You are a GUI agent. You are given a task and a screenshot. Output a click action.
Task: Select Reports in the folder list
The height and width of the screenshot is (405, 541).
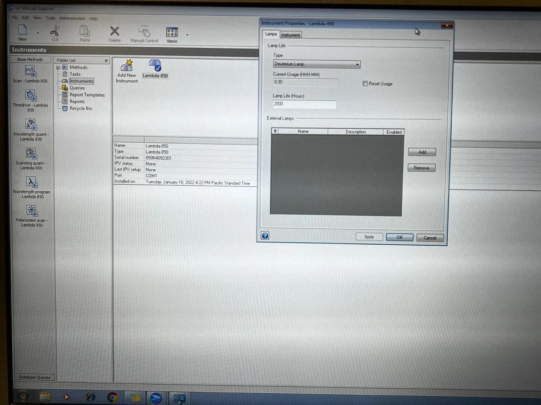(x=77, y=102)
